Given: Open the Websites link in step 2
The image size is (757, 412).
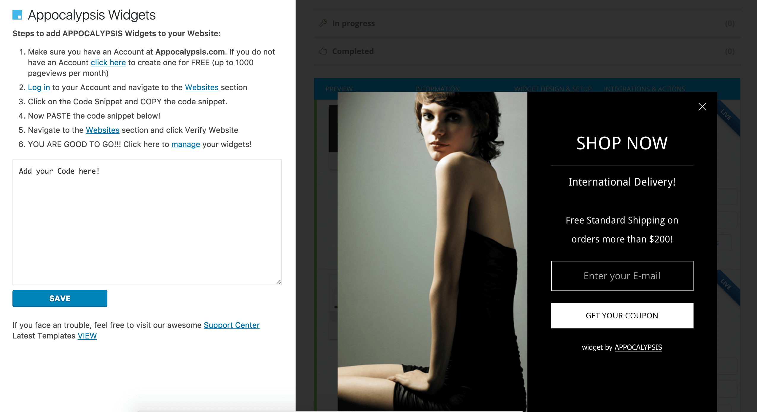Looking at the screenshot, I should click(x=202, y=87).
